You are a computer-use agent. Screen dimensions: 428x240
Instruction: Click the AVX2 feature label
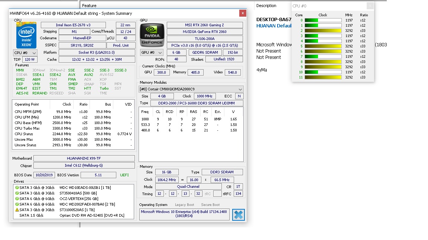88,75
